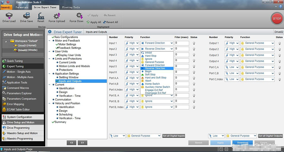Choose Soft Stop in the dropdown list

point(150,74)
